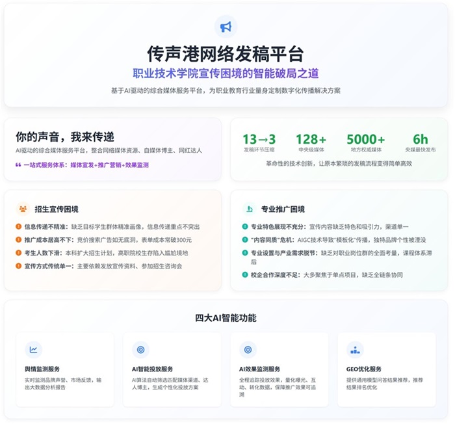Click the 13→3 发稿环节压缩 statistic
Screen dimensions: 455x424
[259, 142]
